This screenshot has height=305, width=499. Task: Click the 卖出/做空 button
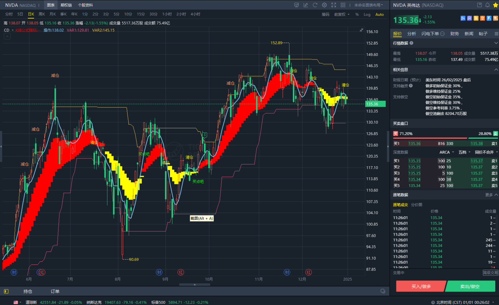click(470, 286)
